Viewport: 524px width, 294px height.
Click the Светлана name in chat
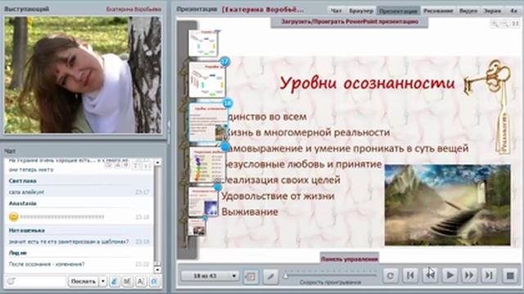(23, 180)
